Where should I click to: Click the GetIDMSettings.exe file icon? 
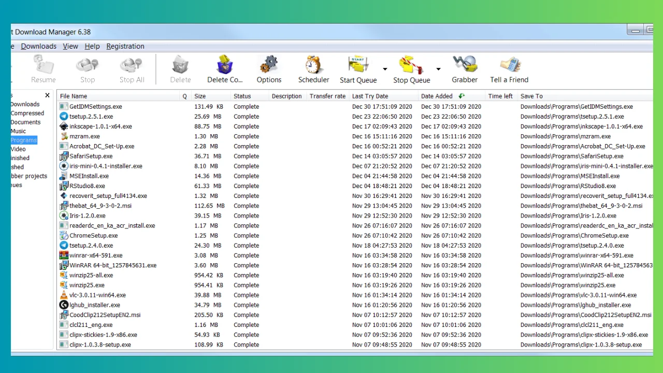click(x=64, y=106)
